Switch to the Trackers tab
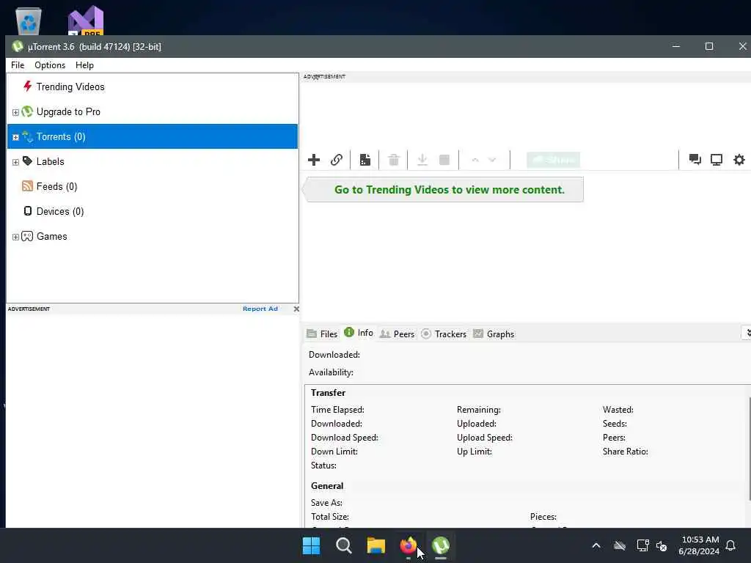This screenshot has width=751, height=563. pos(444,334)
